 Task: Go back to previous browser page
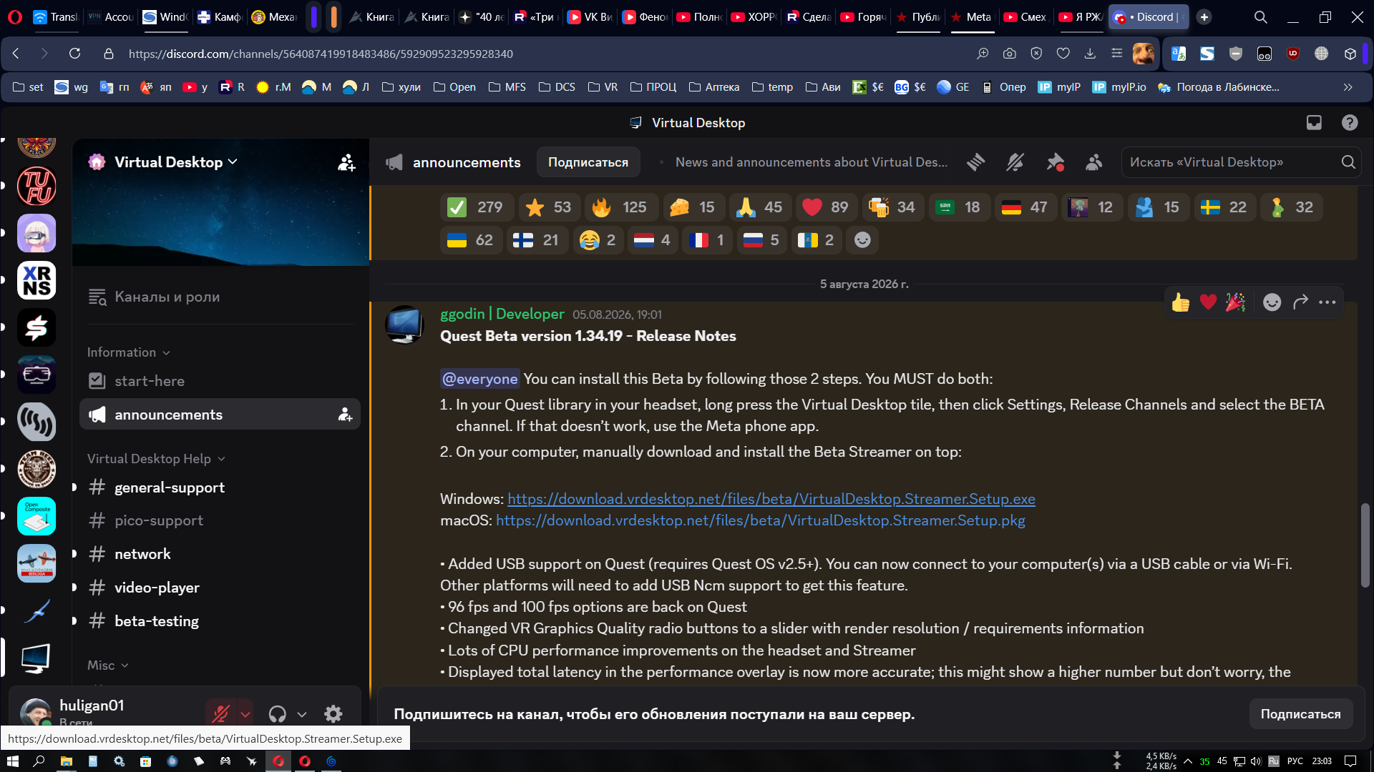coord(16,54)
